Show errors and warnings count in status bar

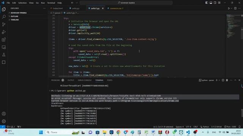(x=11, y=127)
